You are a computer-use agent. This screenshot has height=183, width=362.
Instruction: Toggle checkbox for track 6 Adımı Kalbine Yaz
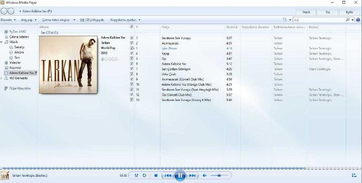[131, 64]
